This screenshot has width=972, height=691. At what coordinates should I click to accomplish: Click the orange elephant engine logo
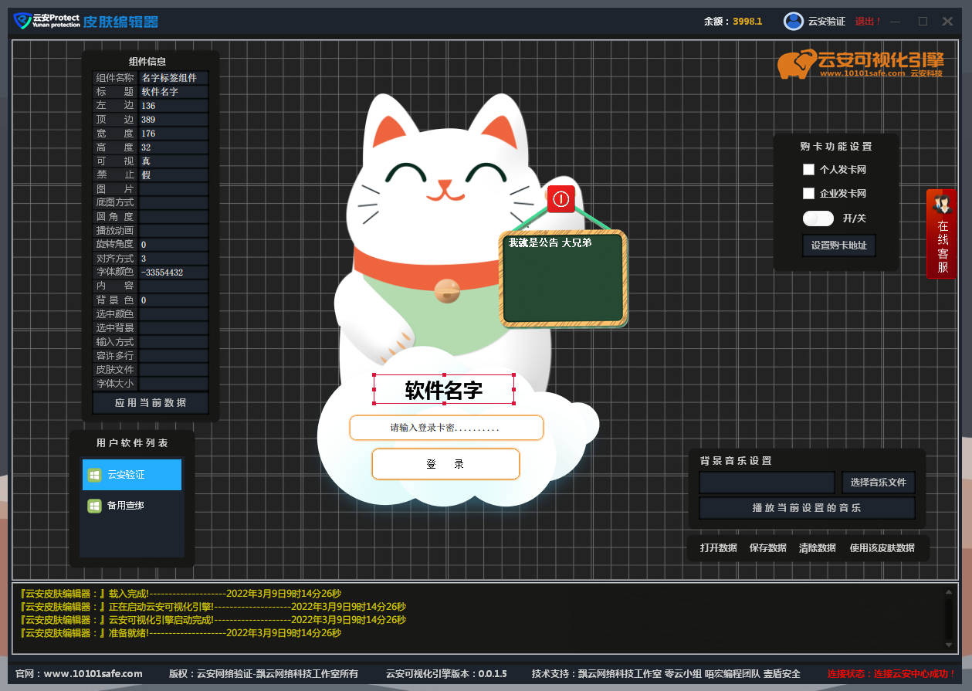[797, 65]
